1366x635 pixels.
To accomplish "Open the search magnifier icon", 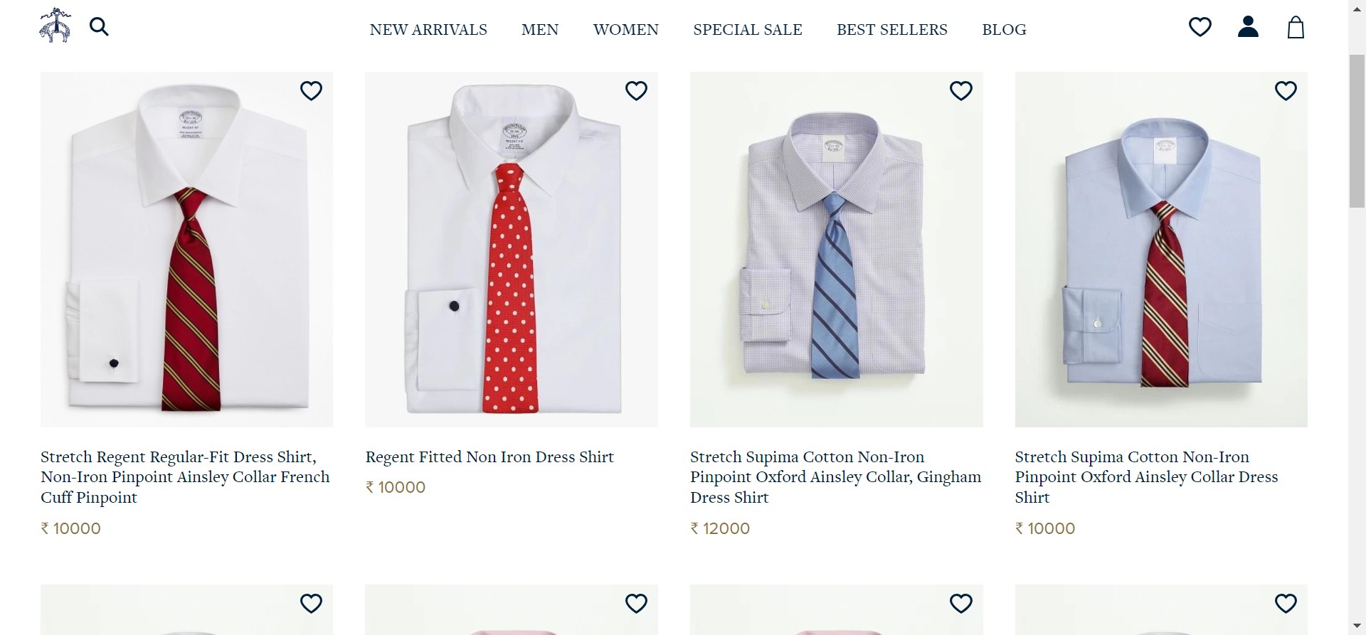I will click(99, 27).
